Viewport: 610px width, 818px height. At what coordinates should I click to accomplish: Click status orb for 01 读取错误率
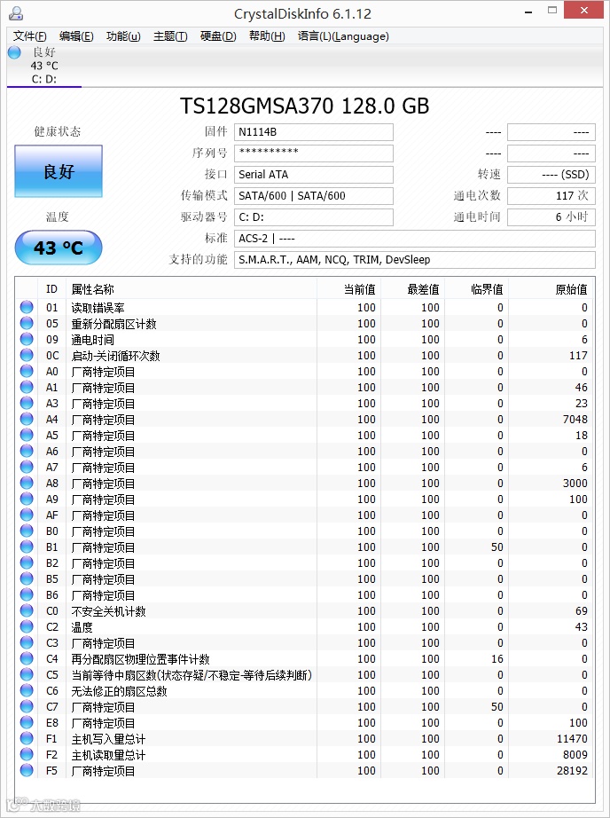pos(27,307)
